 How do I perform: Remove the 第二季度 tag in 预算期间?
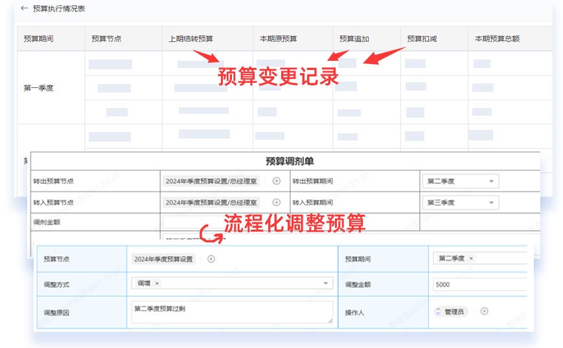tap(471, 258)
